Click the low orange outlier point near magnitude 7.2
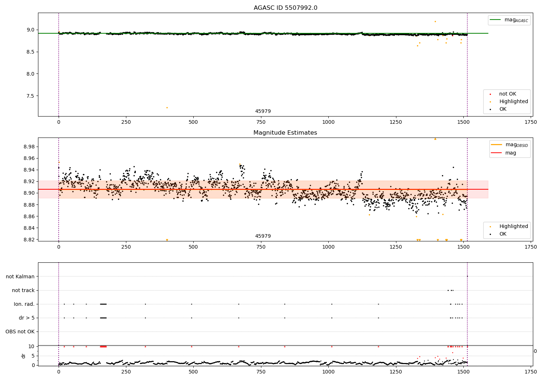 pos(167,107)
